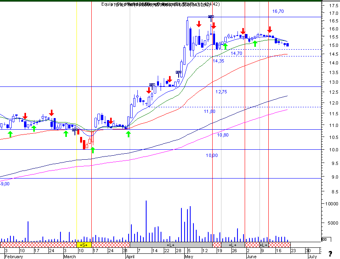The width and height of the screenshot is (340, 259).
Task: Select the EXO marker at 13.5 in late April
Action: (179, 72)
